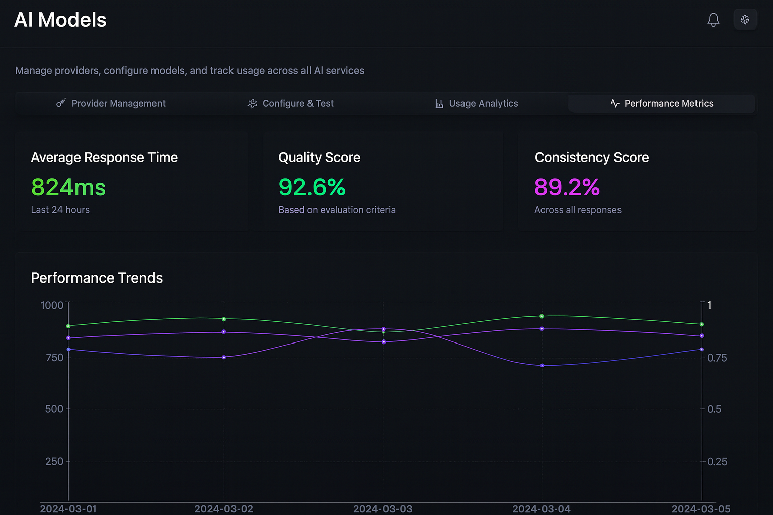773x515 pixels.
Task: Select the Average Response Time card title
Action: click(104, 157)
